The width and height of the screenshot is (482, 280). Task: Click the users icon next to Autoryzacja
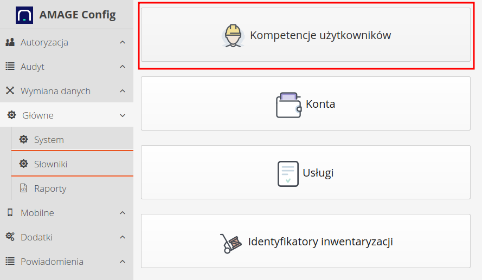(x=10, y=42)
